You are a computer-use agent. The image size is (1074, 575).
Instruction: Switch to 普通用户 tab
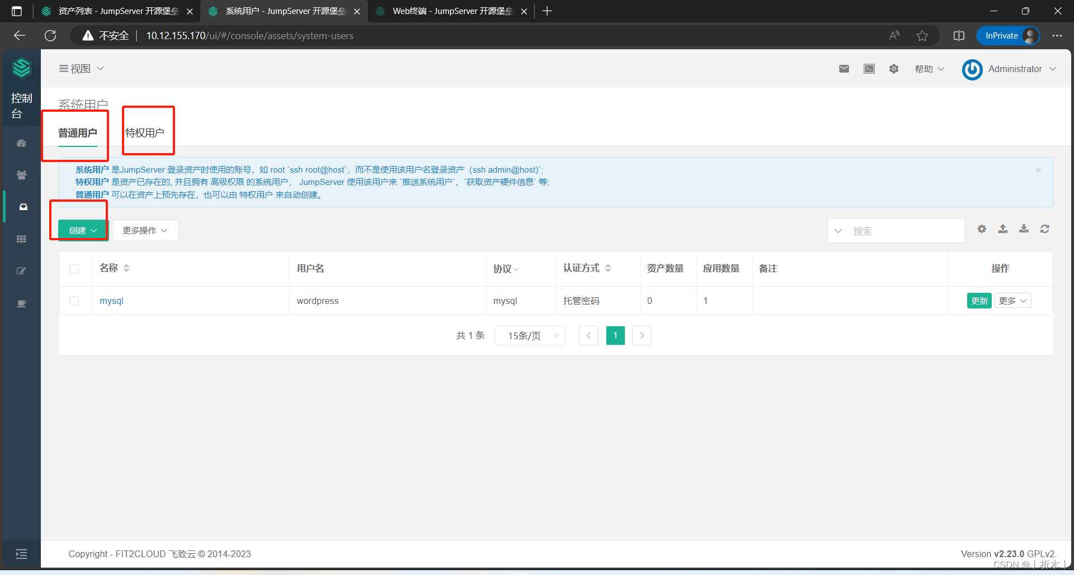(78, 133)
